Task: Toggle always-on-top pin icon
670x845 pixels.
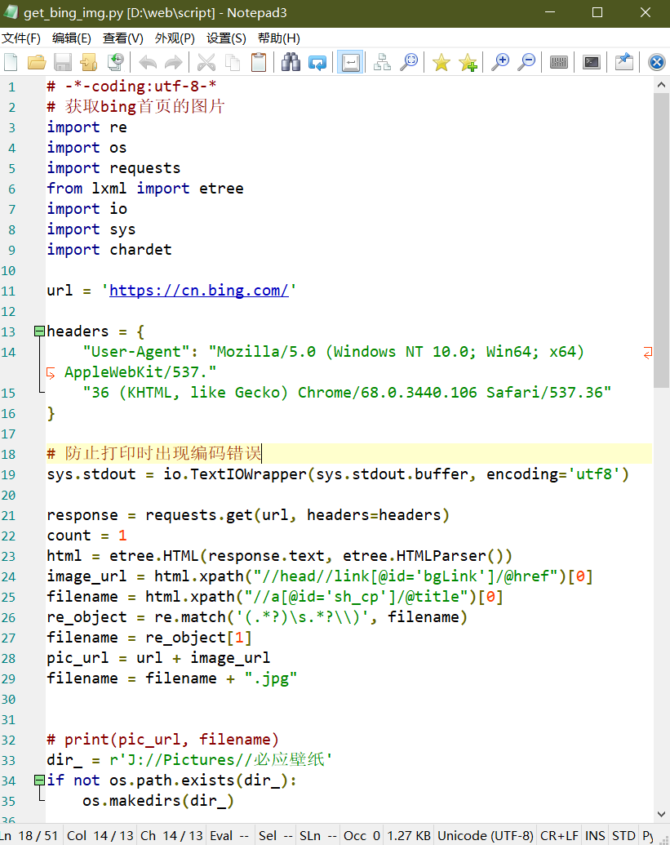Action: pyautogui.click(x=623, y=63)
